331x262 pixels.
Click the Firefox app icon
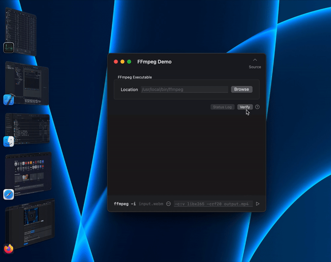click(x=9, y=248)
